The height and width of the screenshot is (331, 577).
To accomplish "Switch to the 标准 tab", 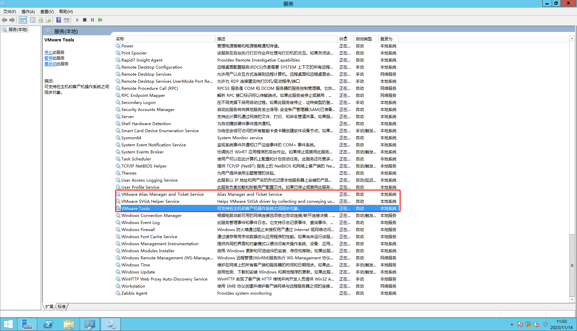I will (x=62, y=307).
